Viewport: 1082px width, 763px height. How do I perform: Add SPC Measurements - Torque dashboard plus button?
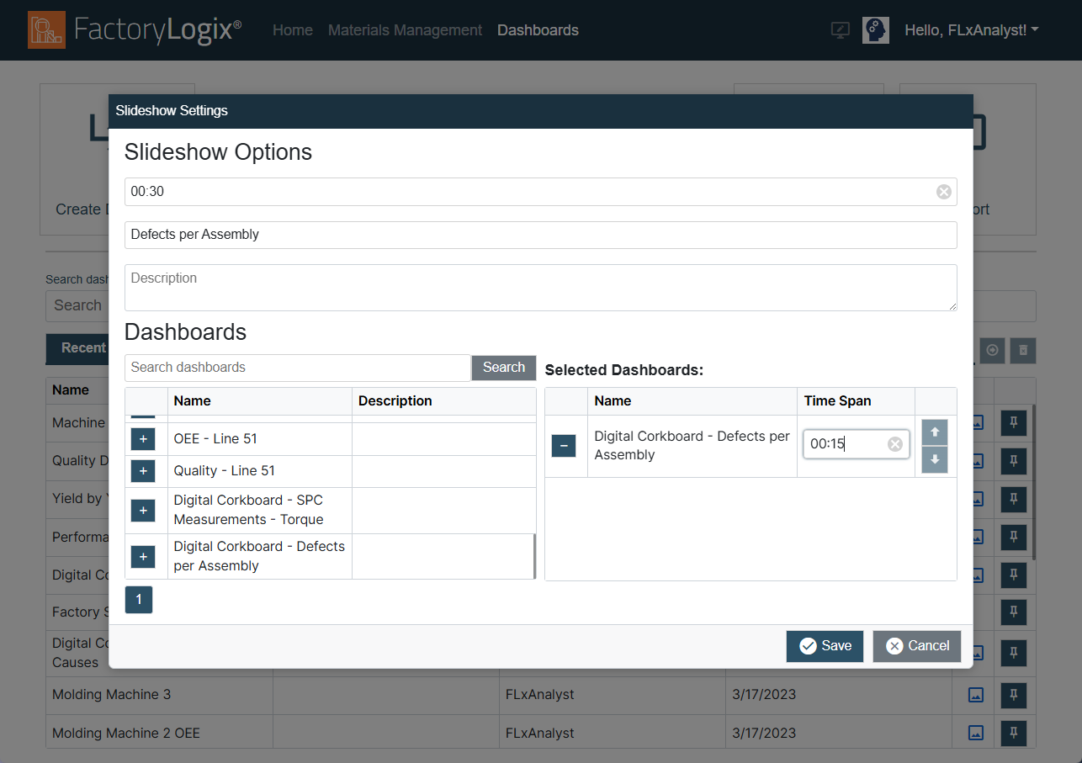pyautogui.click(x=143, y=511)
